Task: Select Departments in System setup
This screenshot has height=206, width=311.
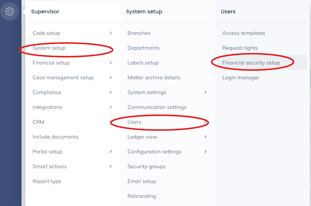Action: click(x=143, y=48)
